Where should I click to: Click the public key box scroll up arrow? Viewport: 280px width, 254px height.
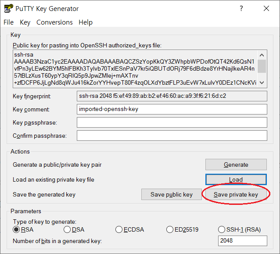coord(262,55)
